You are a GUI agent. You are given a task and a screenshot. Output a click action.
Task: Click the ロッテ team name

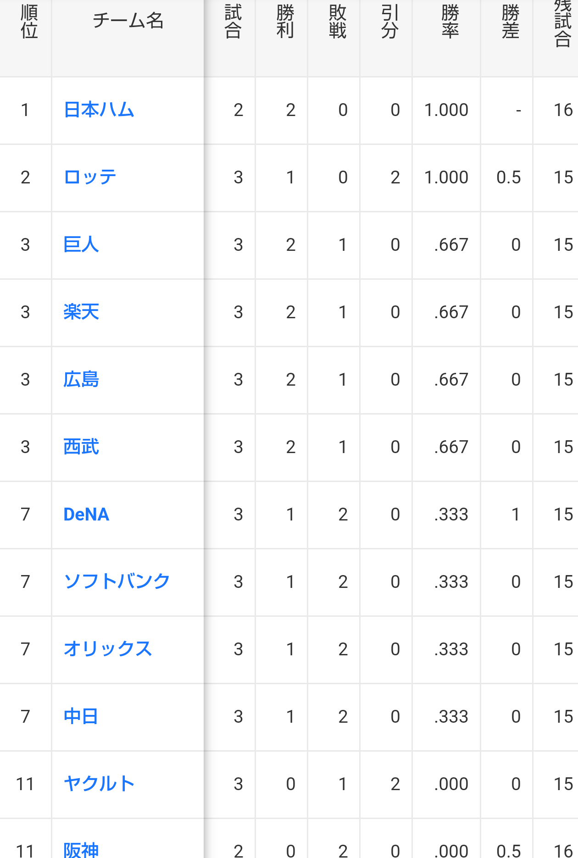pos(90,177)
